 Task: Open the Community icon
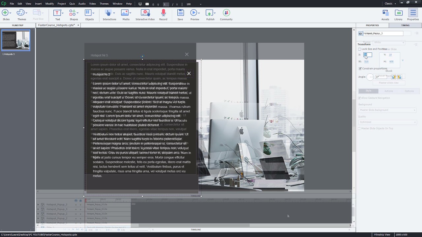click(x=226, y=13)
